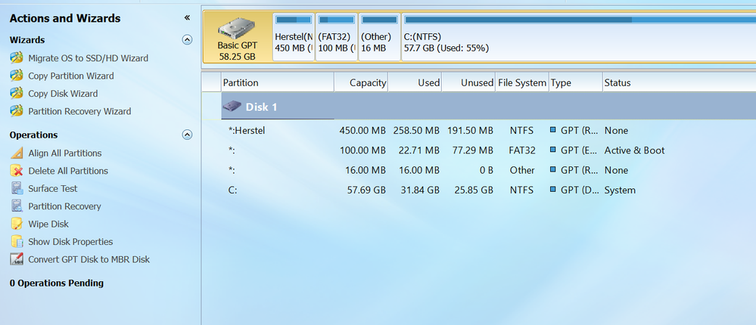Viewport: 756px width, 325px height.
Task: Click the Copy Disk Wizard icon
Action: click(x=16, y=94)
